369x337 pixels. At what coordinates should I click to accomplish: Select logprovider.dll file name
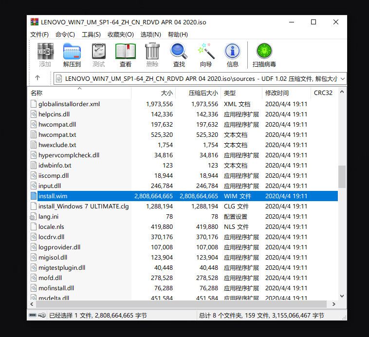59,247
